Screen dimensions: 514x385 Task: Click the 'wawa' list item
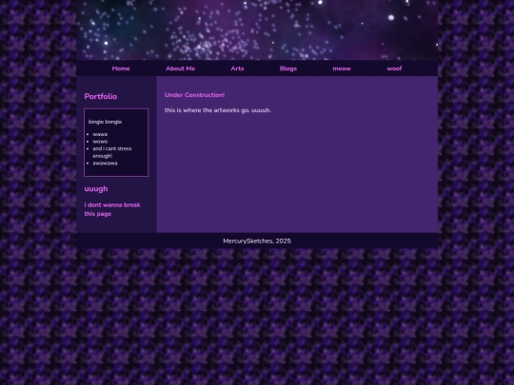click(x=100, y=134)
